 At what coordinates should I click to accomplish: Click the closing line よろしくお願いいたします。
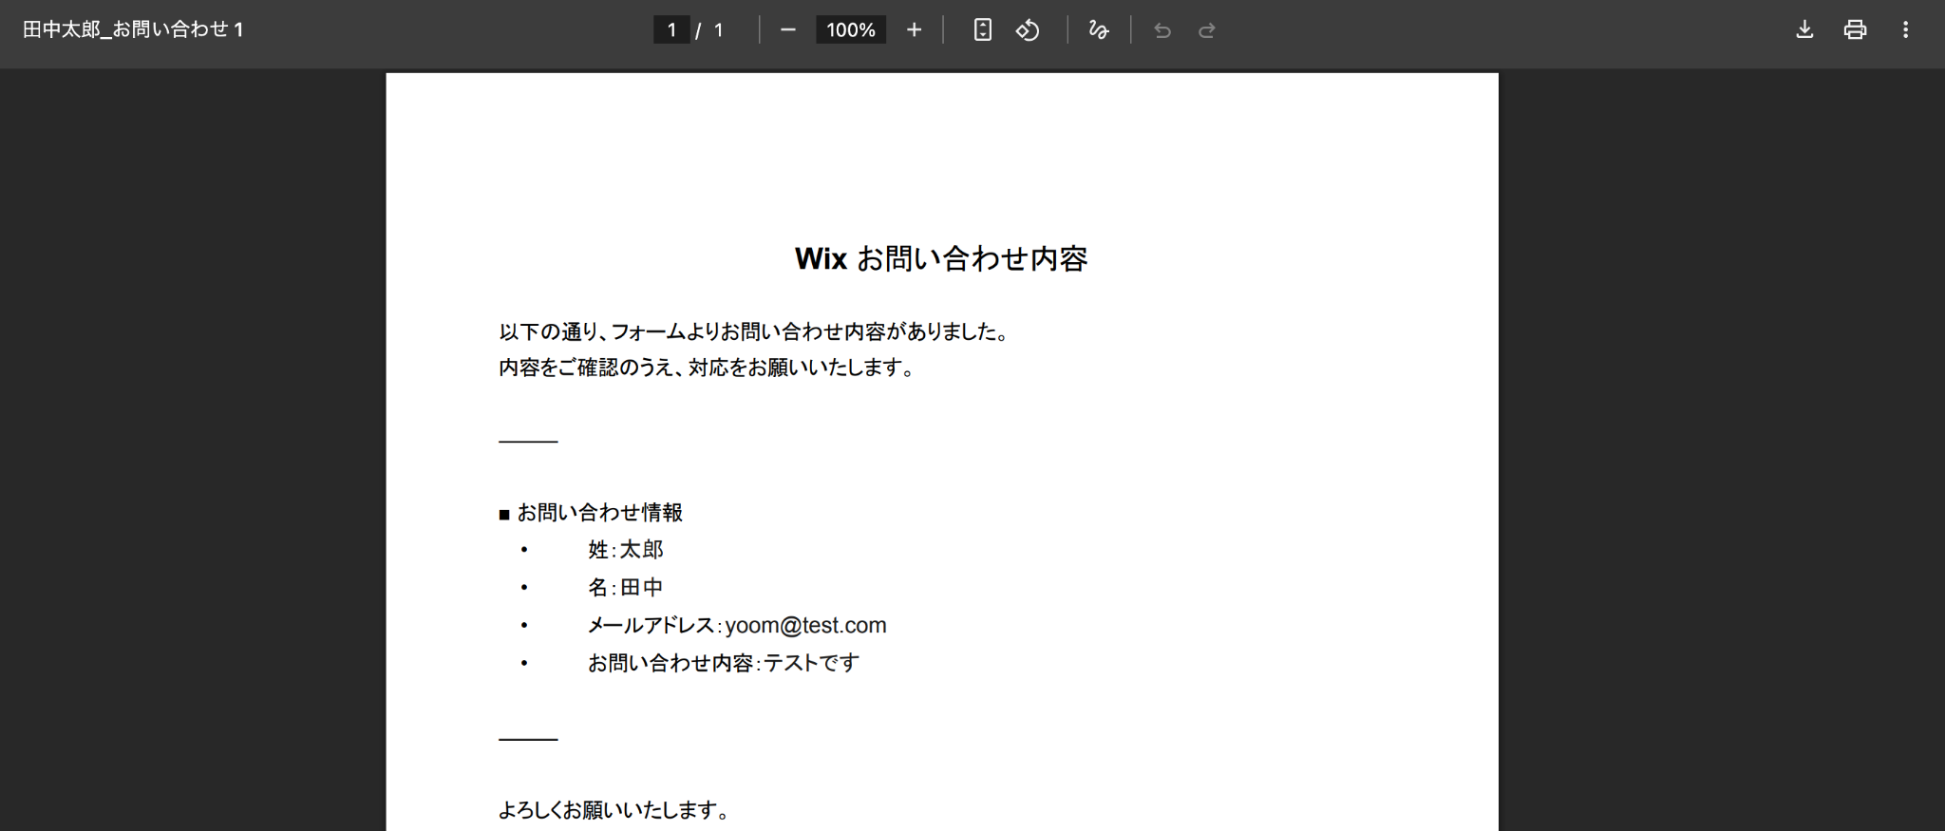pos(615,810)
